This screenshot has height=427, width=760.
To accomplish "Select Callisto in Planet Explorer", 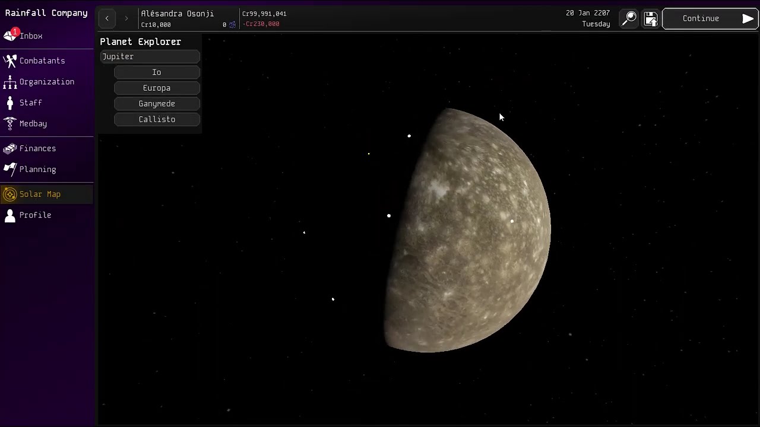I will tap(157, 119).
